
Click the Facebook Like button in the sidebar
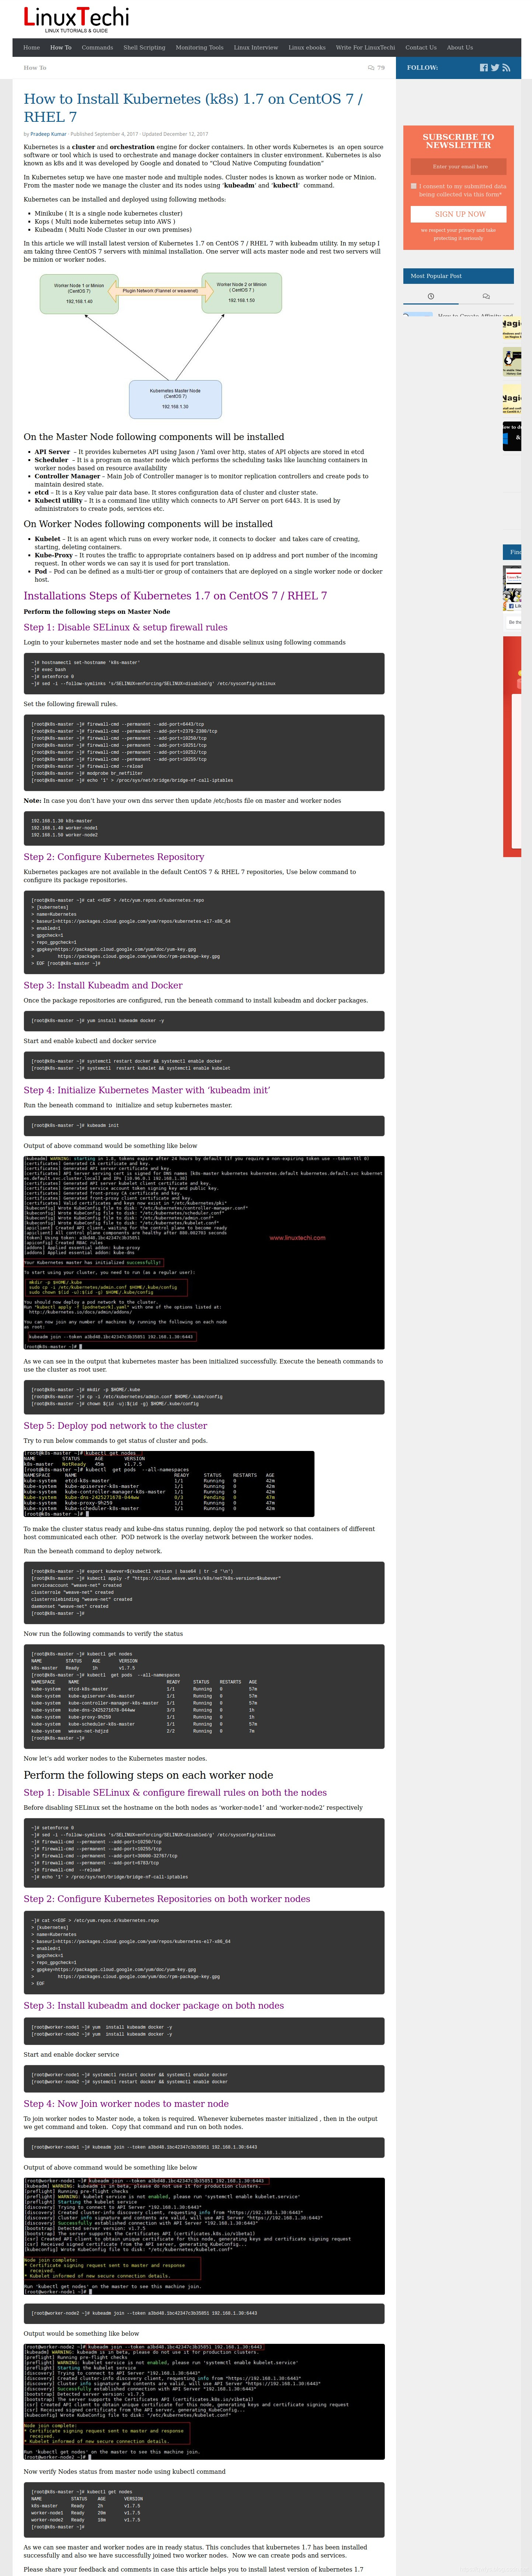514,606
